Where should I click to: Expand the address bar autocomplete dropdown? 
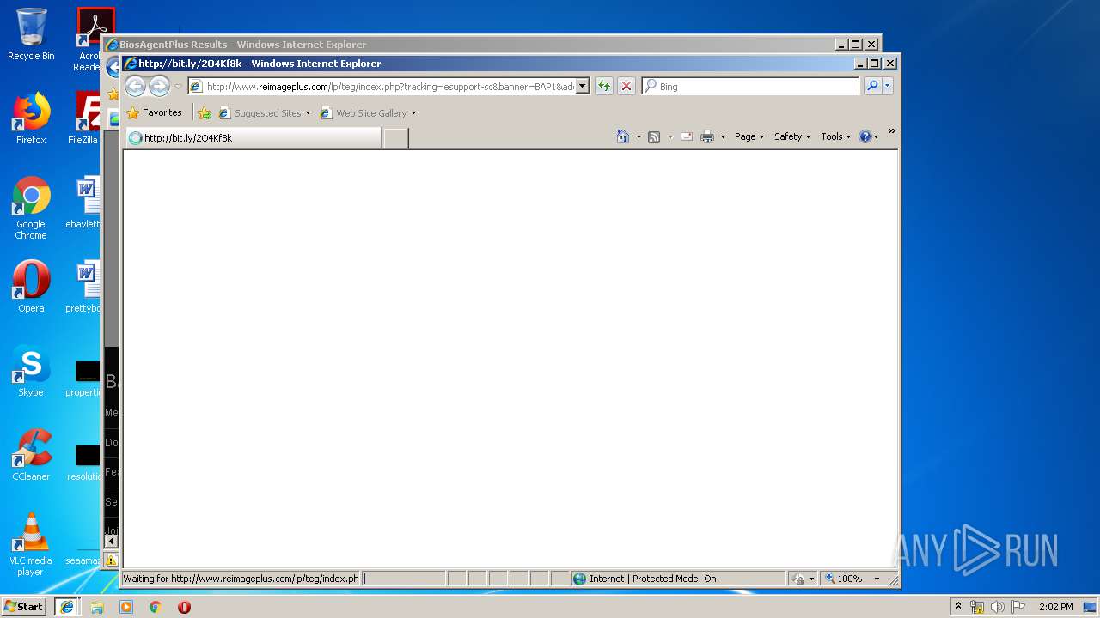(583, 86)
